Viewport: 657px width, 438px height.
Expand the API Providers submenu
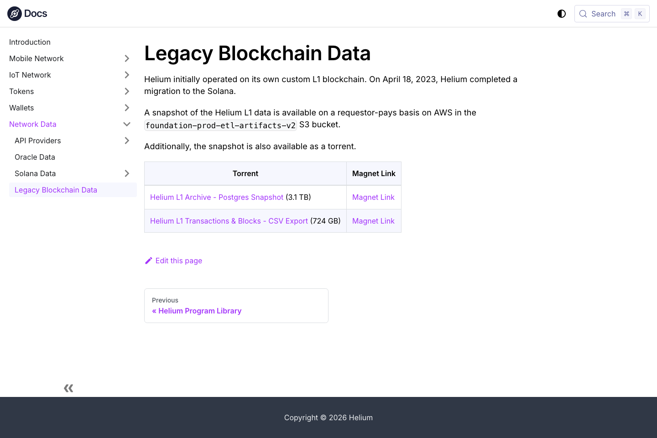point(126,141)
